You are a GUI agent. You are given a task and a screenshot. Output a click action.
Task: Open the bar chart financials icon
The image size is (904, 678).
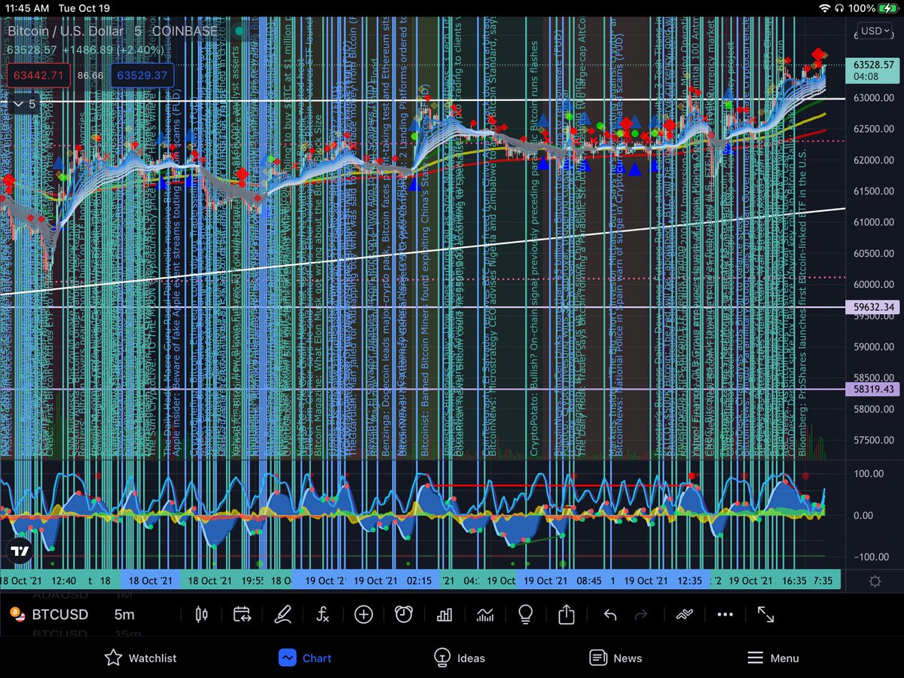point(444,615)
